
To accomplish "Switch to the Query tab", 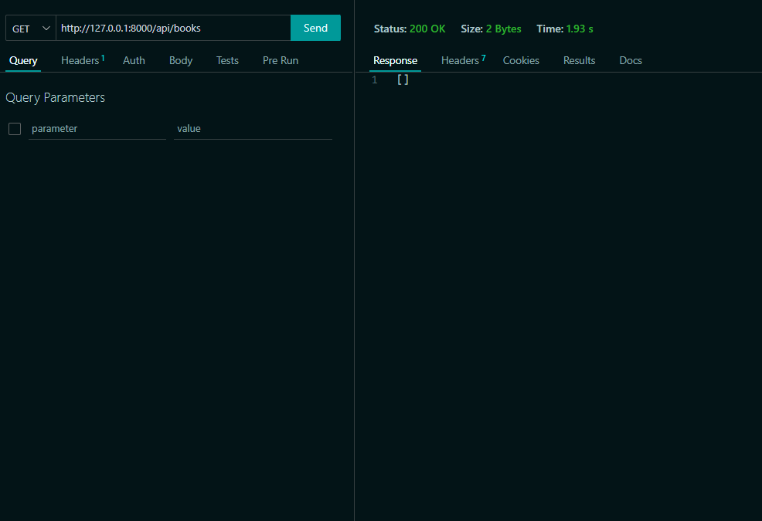I will (x=23, y=61).
